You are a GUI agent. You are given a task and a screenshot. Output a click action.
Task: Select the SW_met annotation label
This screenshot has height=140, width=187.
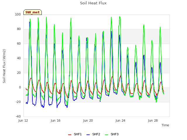(x=32, y=12)
